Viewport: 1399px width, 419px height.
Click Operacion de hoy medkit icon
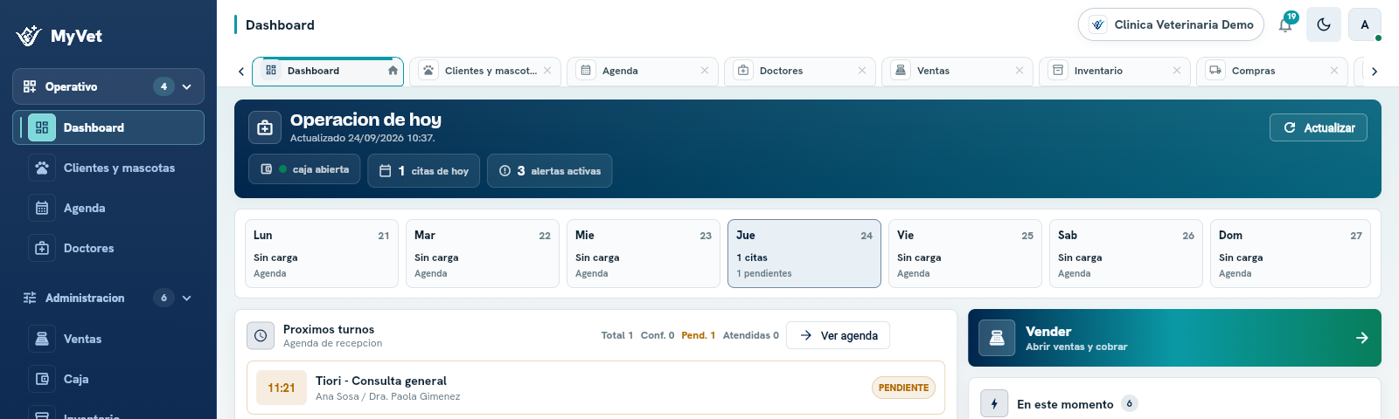point(265,127)
